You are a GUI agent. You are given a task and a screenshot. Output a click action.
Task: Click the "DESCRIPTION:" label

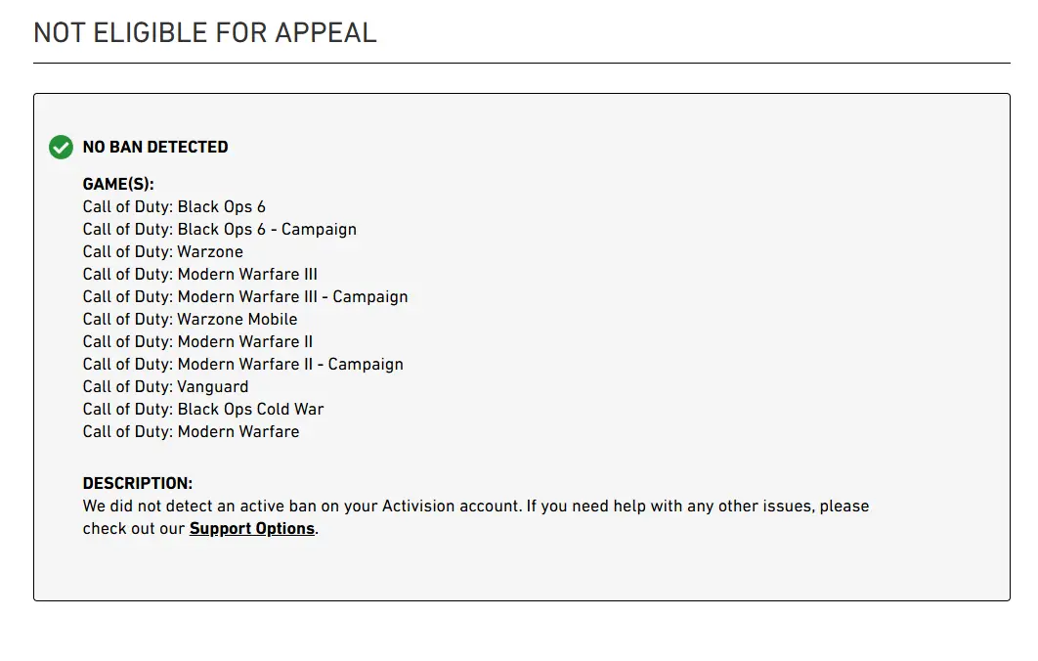coord(138,484)
